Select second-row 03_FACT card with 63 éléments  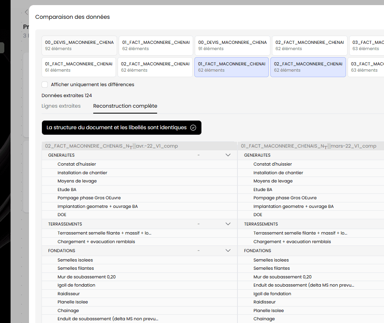[x=366, y=67]
